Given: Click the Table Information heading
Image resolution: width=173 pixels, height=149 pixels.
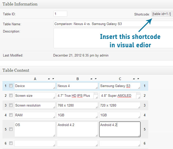Looking at the screenshot, I should [20, 4].
